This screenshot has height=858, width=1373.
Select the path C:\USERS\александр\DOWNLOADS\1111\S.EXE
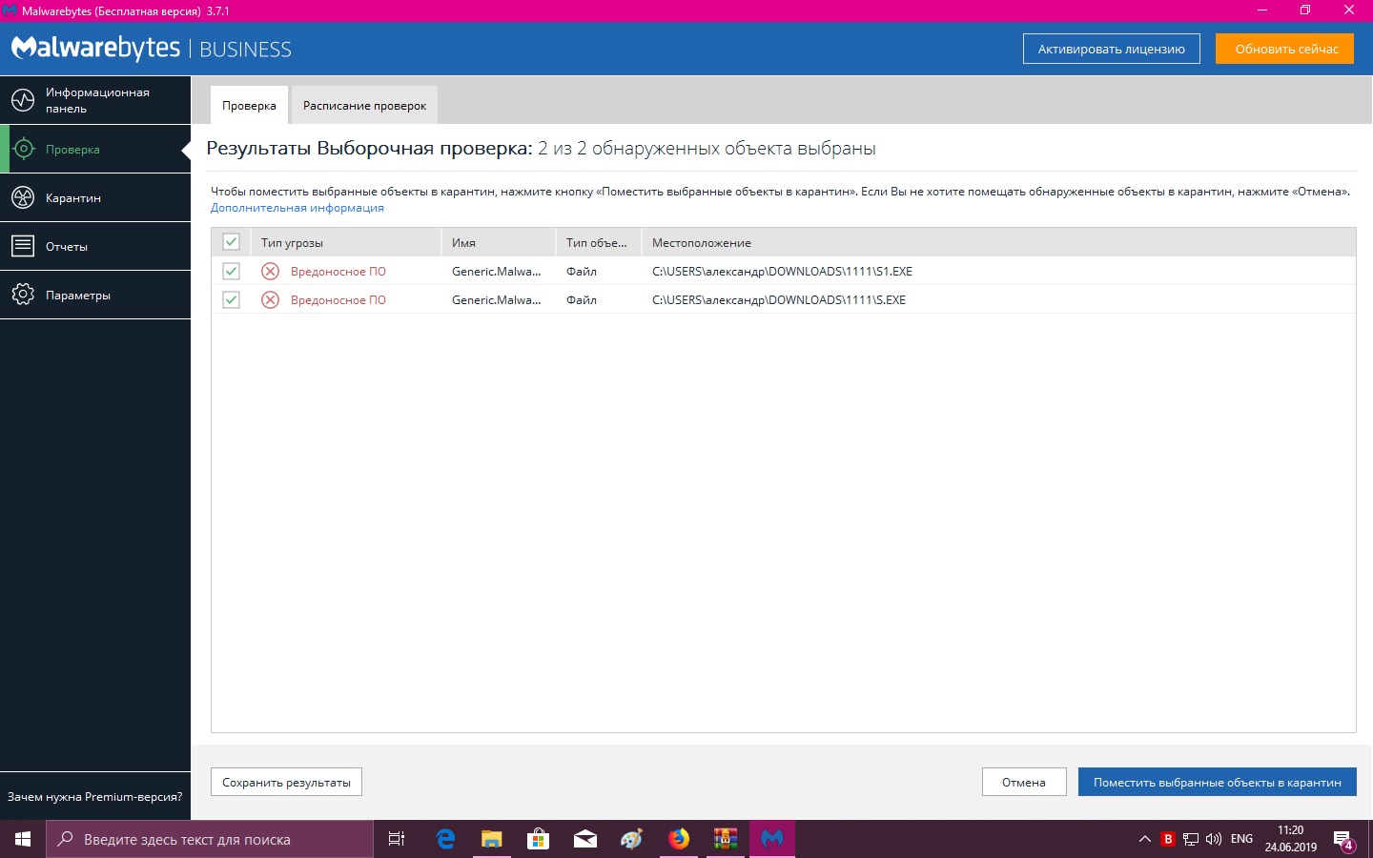(x=779, y=299)
